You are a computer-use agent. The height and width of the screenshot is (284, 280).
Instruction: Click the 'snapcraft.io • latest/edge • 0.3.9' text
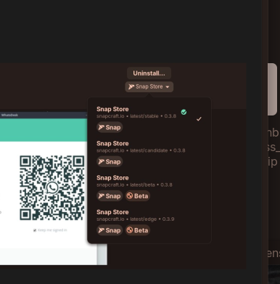136,219
